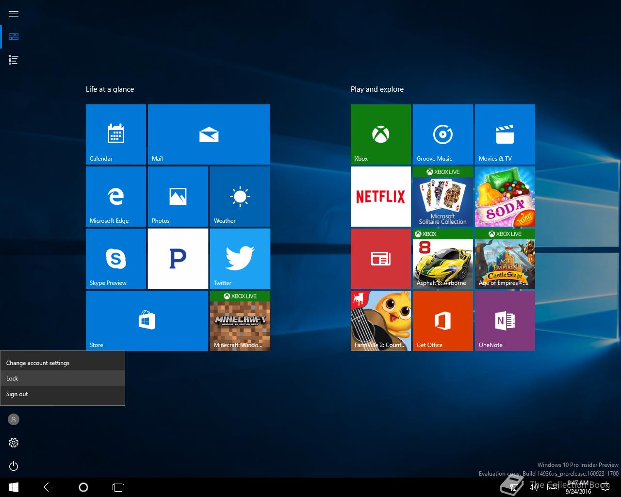Open the Power options button

click(x=14, y=466)
